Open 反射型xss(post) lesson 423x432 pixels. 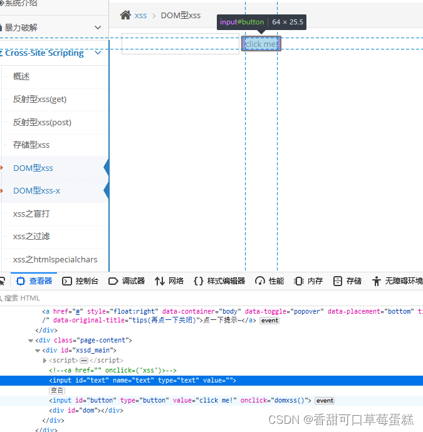click(42, 122)
